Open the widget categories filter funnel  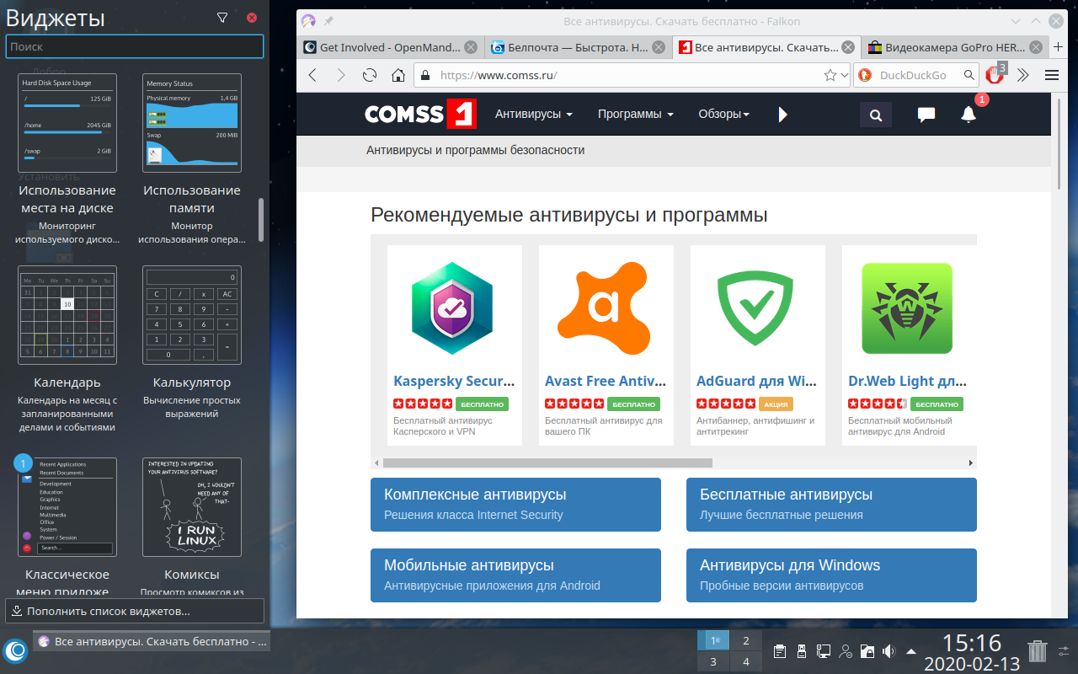(222, 18)
